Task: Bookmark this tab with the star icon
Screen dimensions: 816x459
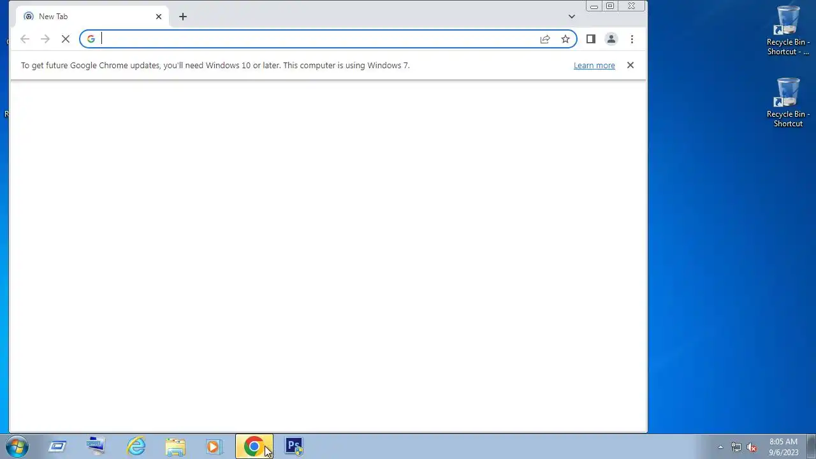Action: [x=565, y=39]
